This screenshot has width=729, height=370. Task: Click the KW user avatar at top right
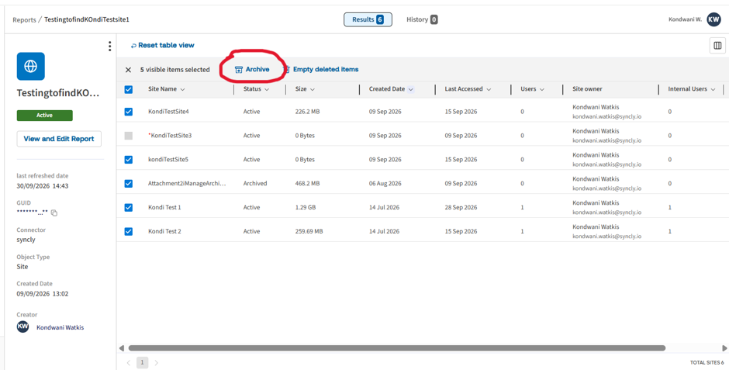[x=713, y=19]
